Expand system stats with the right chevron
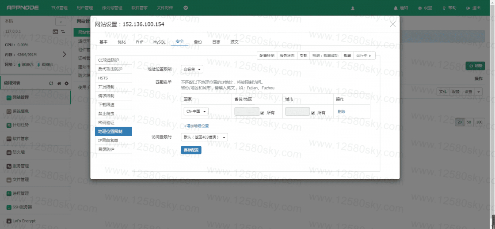This screenshot has width=495, height=229. [x=65, y=55]
